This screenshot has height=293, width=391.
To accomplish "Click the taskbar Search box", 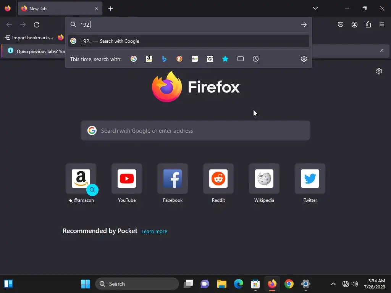I will coord(137,284).
